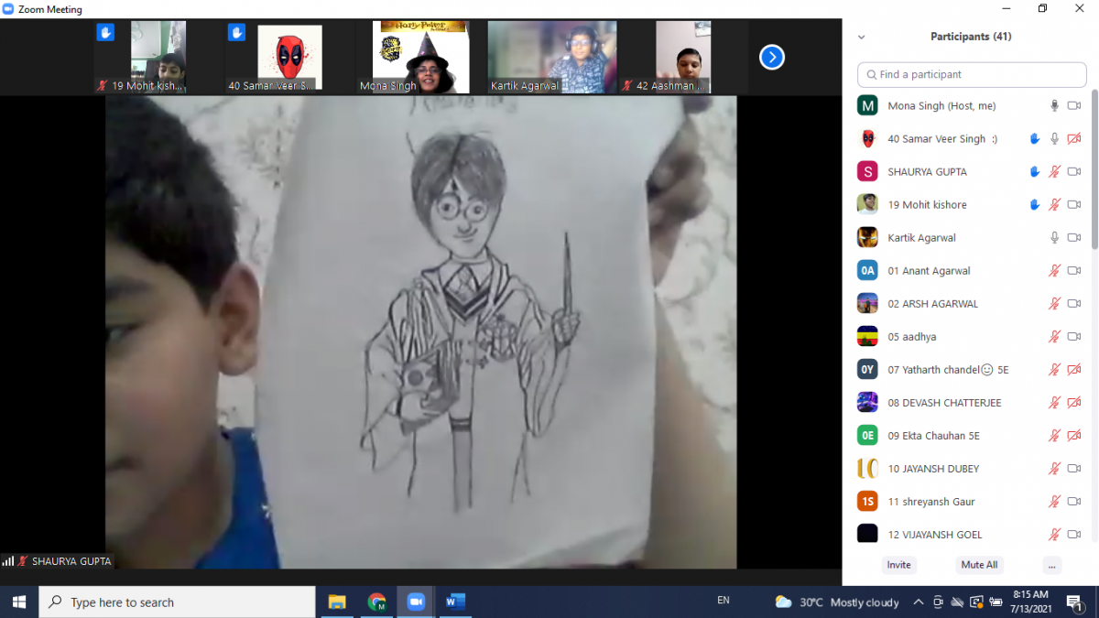Select Kartik Agarwal's video thumbnail

click(x=551, y=57)
